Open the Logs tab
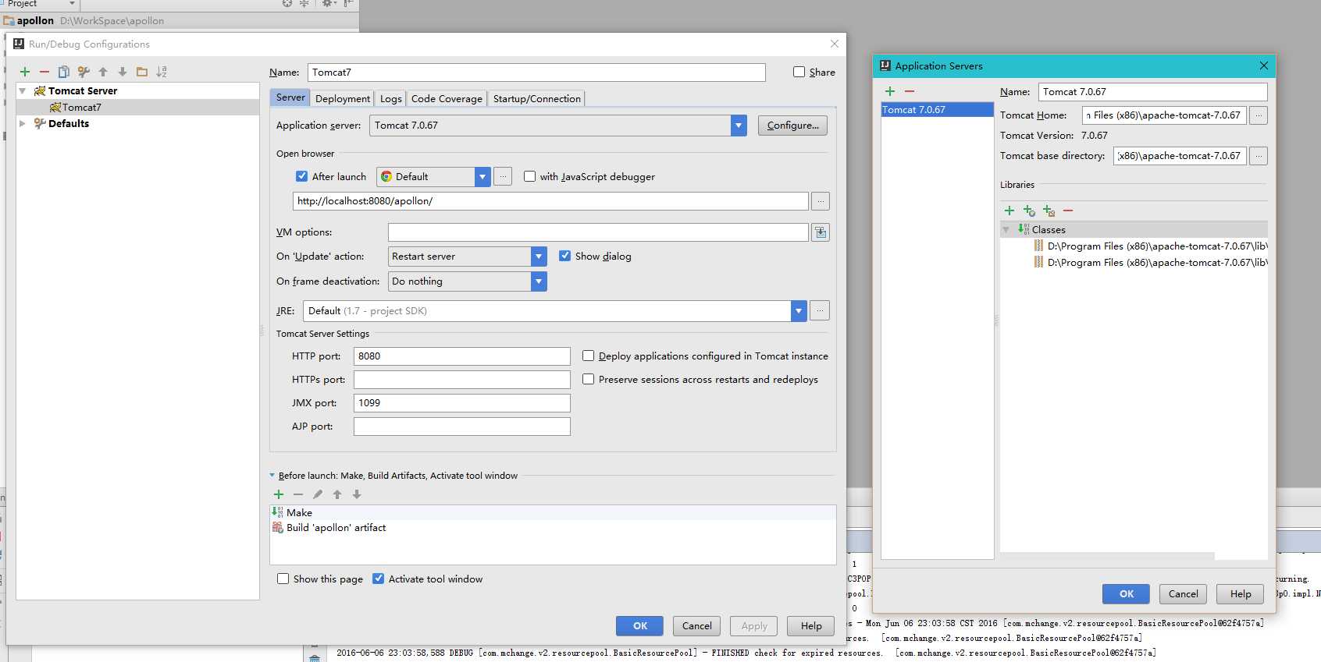 point(391,99)
